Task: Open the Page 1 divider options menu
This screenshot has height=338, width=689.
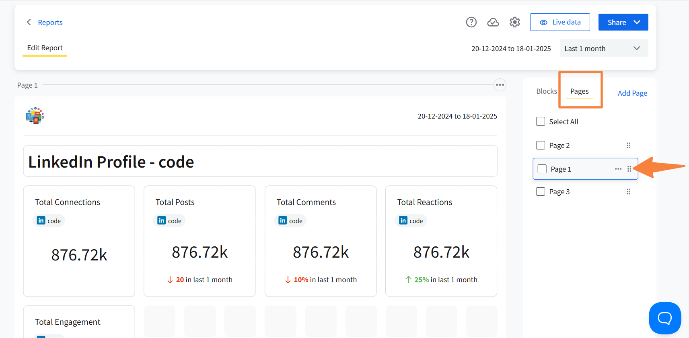Action: (500, 85)
